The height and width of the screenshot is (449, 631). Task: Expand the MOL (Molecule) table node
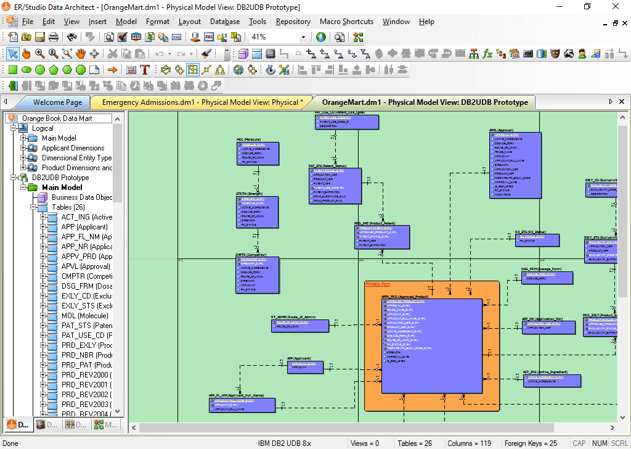coord(43,316)
